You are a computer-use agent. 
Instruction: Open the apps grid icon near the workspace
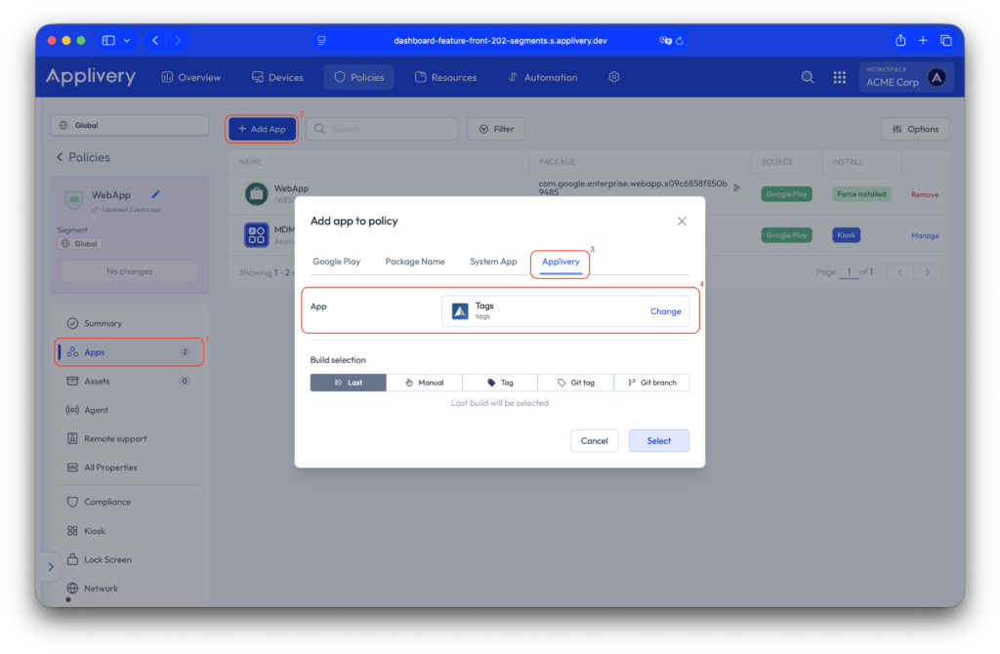tap(839, 76)
